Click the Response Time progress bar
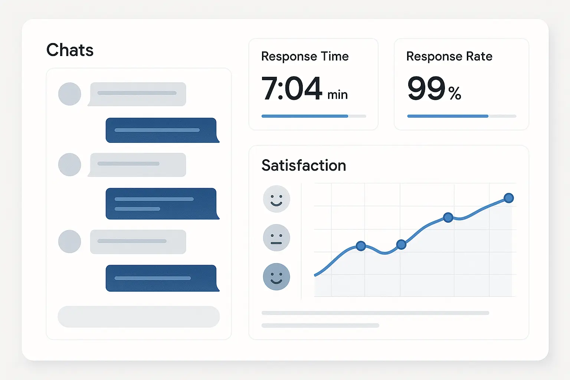 pos(314,116)
